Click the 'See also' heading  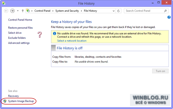(x=13, y=91)
